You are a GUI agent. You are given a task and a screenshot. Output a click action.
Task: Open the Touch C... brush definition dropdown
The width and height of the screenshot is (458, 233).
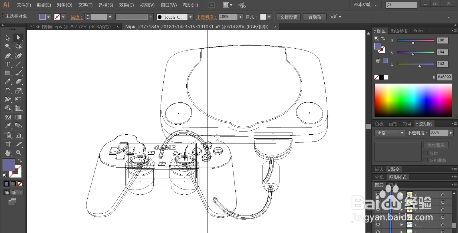(191, 17)
